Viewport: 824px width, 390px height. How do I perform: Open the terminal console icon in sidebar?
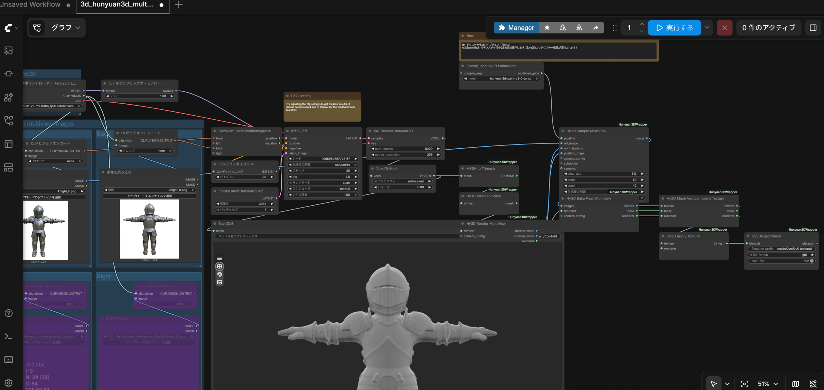[x=9, y=336]
